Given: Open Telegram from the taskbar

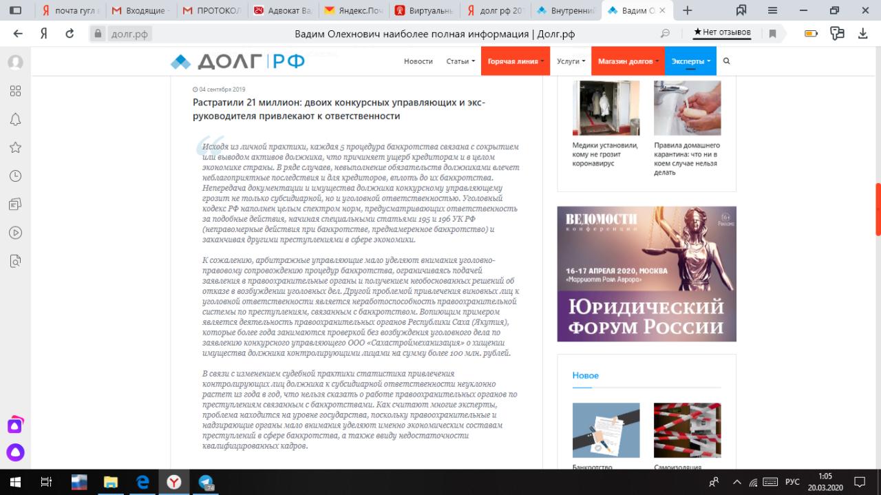Looking at the screenshot, I should (x=206, y=483).
